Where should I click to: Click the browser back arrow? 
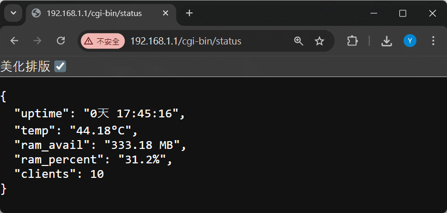tap(14, 41)
